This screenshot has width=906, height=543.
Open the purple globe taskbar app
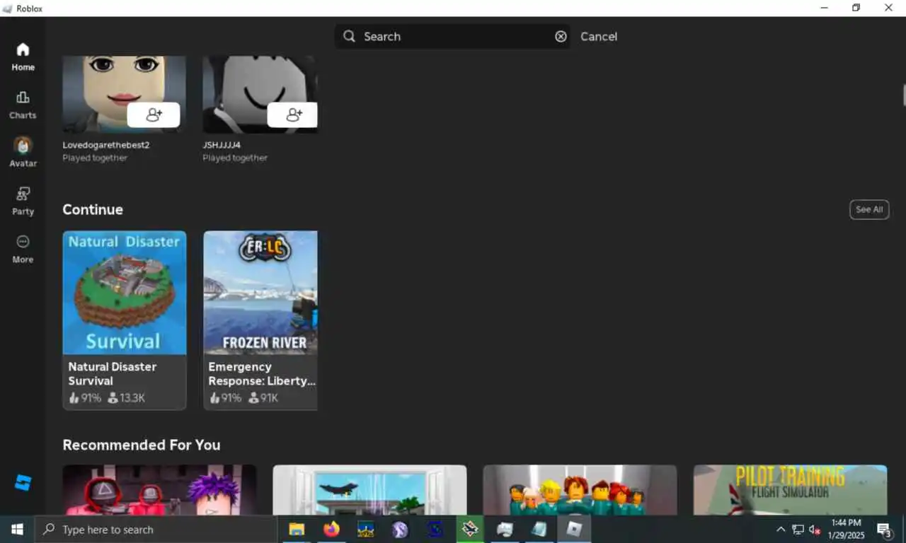pos(400,529)
